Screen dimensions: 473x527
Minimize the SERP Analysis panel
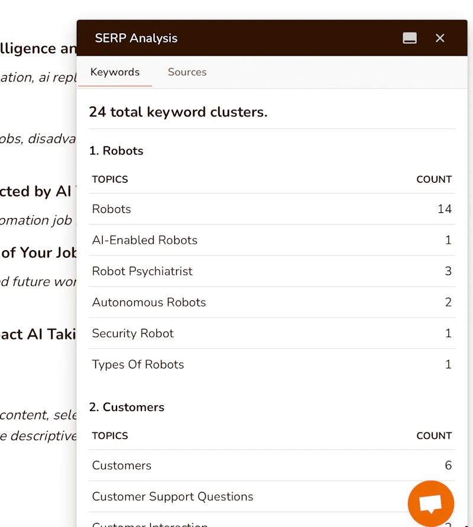410,38
